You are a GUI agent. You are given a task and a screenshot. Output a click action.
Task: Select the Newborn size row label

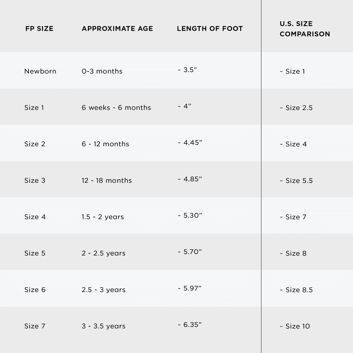tap(40, 71)
